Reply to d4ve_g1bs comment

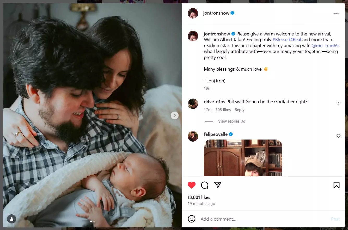pos(239,110)
